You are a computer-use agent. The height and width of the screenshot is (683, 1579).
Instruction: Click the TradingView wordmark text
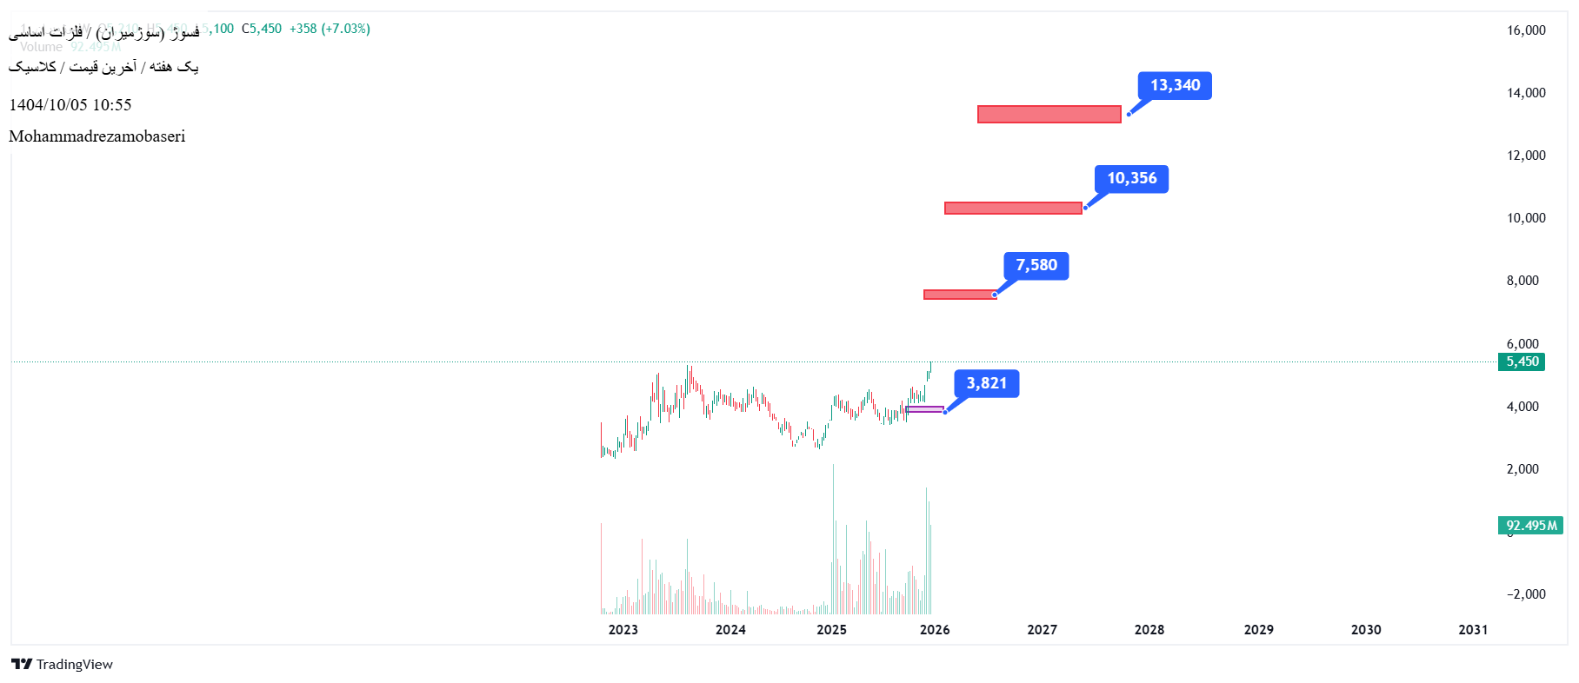[x=75, y=665]
